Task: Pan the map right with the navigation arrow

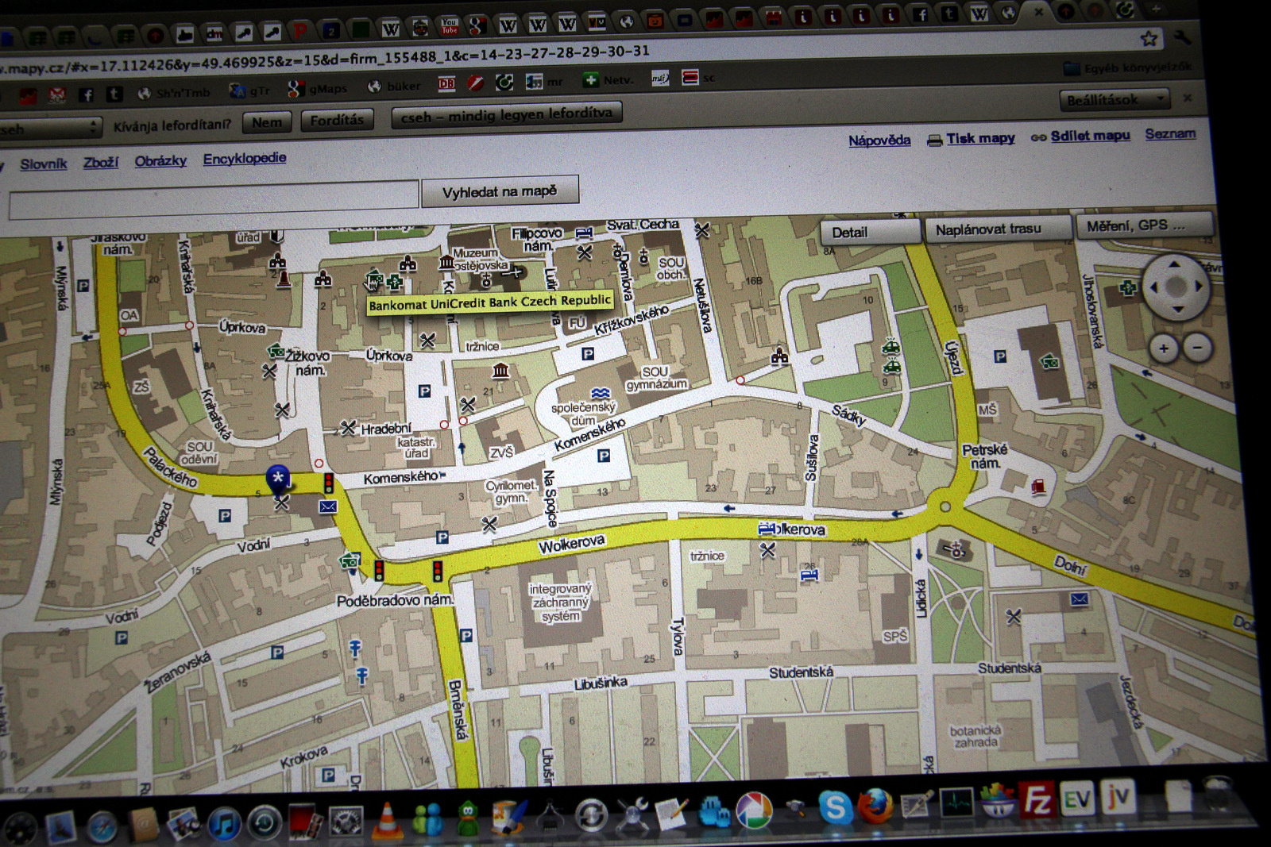Action: 1198,286
